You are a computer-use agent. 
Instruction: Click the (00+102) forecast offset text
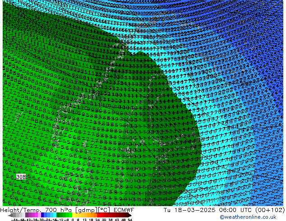point(270,210)
